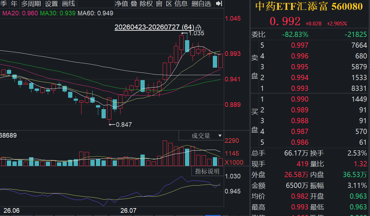The image size is (370, 216).
Task: Click sell level 1 volume 8331
Action: click(359, 88)
